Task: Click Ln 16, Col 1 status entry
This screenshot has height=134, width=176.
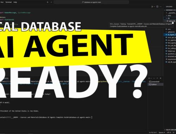Action: tap(153, 133)
